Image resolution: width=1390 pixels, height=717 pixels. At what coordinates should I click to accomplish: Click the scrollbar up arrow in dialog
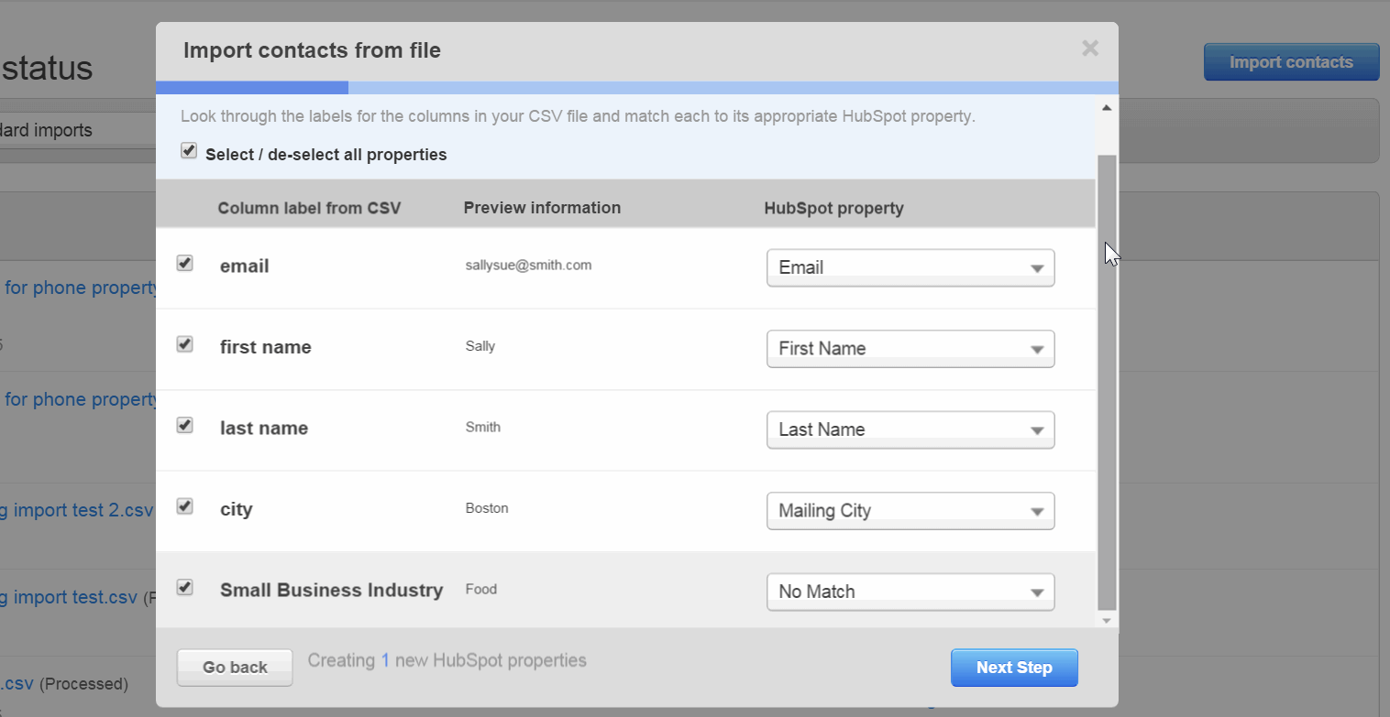coord(1107,108)
